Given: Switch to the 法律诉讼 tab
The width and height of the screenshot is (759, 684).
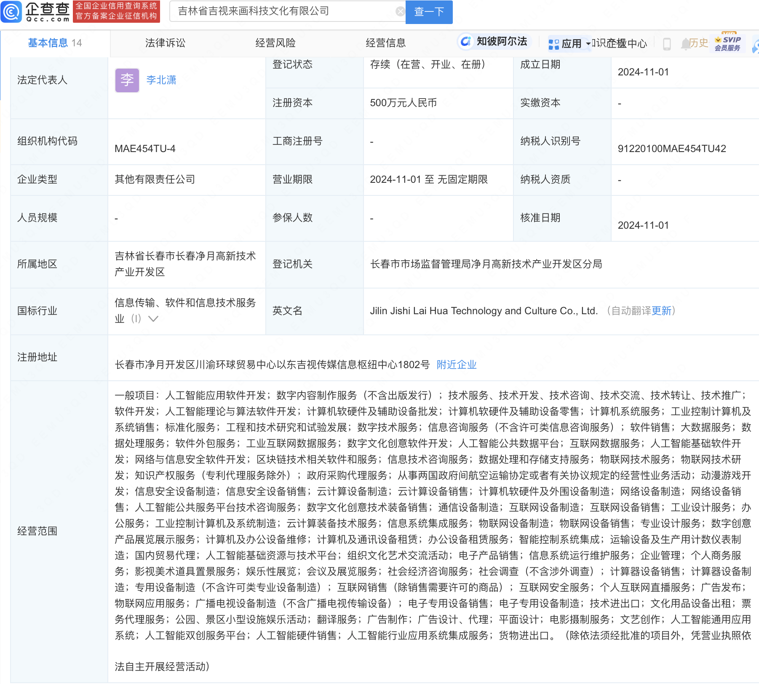Looking at the screenshot, I should (165, 43).
